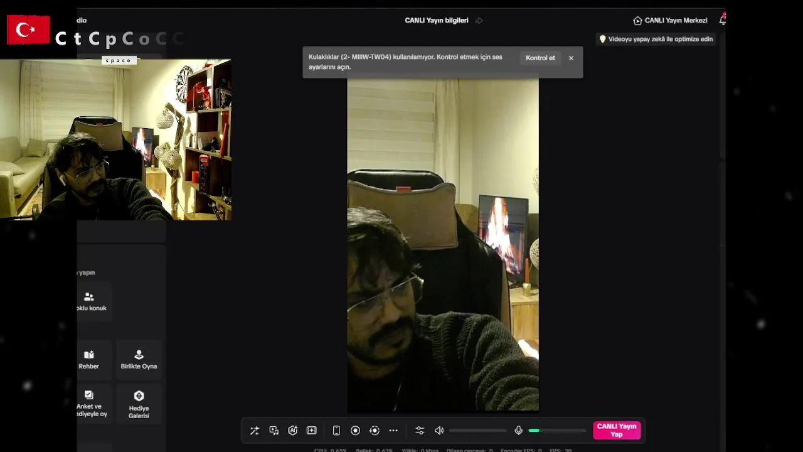The height and width of the screenshot is (452, 803).
Task: Open the Rehber guide tile
Action: 94,360
